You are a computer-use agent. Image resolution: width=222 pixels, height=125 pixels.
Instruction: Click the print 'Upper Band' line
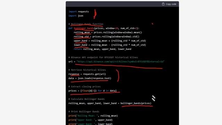[91, 120]
